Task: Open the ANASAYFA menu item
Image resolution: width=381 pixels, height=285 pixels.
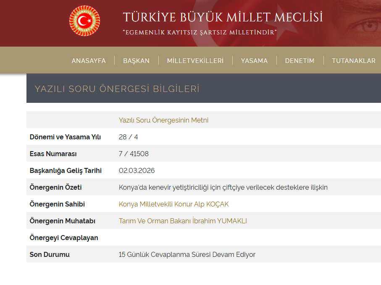Action: click(89, 60)
